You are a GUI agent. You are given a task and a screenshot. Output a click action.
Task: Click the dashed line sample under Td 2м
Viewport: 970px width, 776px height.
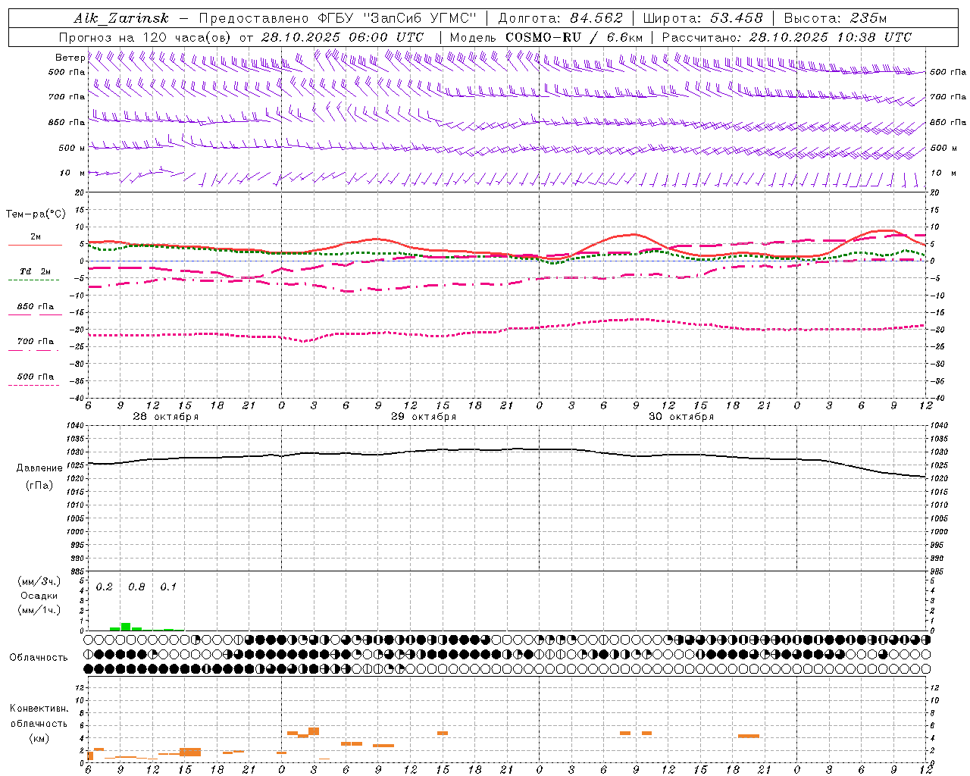coord(33,280)
